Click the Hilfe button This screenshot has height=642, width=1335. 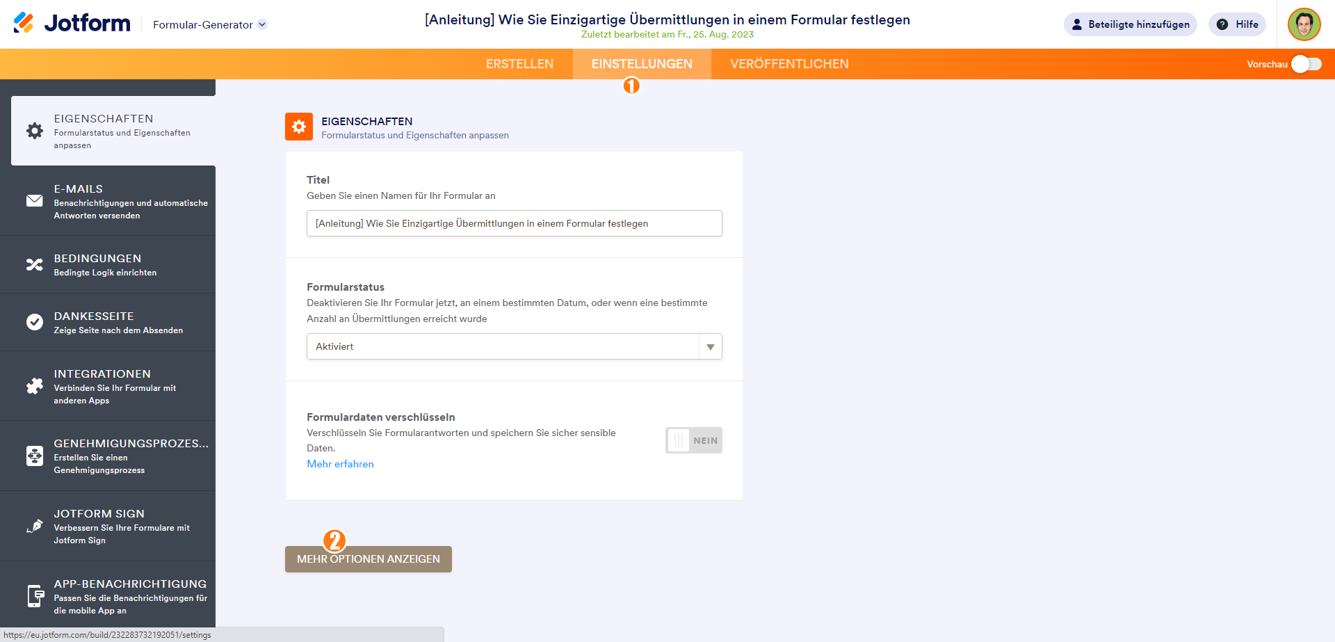[x=1238, y=24]
